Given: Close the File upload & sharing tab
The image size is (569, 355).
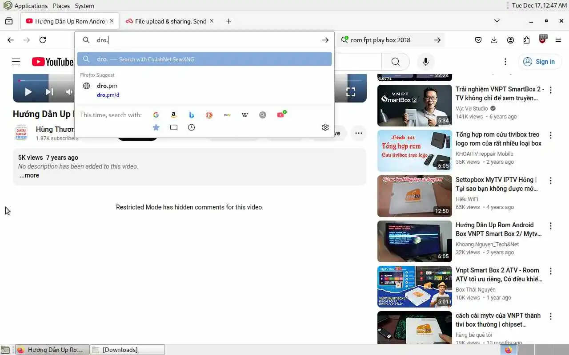Looking at the screenshot, I should [x=212, y=21].
